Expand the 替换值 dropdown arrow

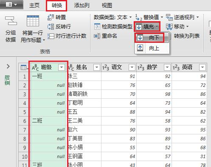162,17
